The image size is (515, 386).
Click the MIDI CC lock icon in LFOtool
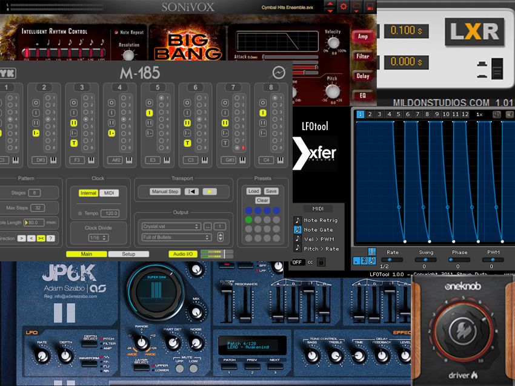point(322,262)
